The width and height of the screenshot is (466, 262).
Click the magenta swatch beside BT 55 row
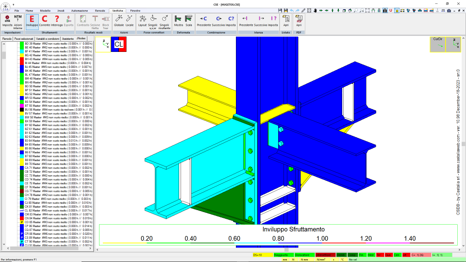[22, 106]
